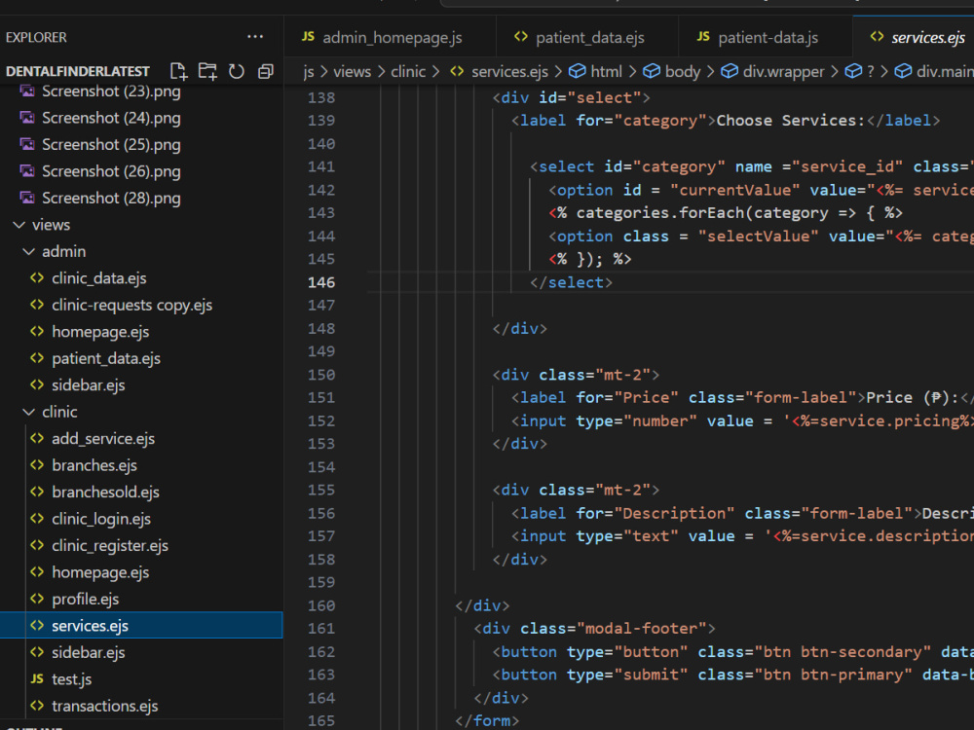Collapse the views folder

19,225
